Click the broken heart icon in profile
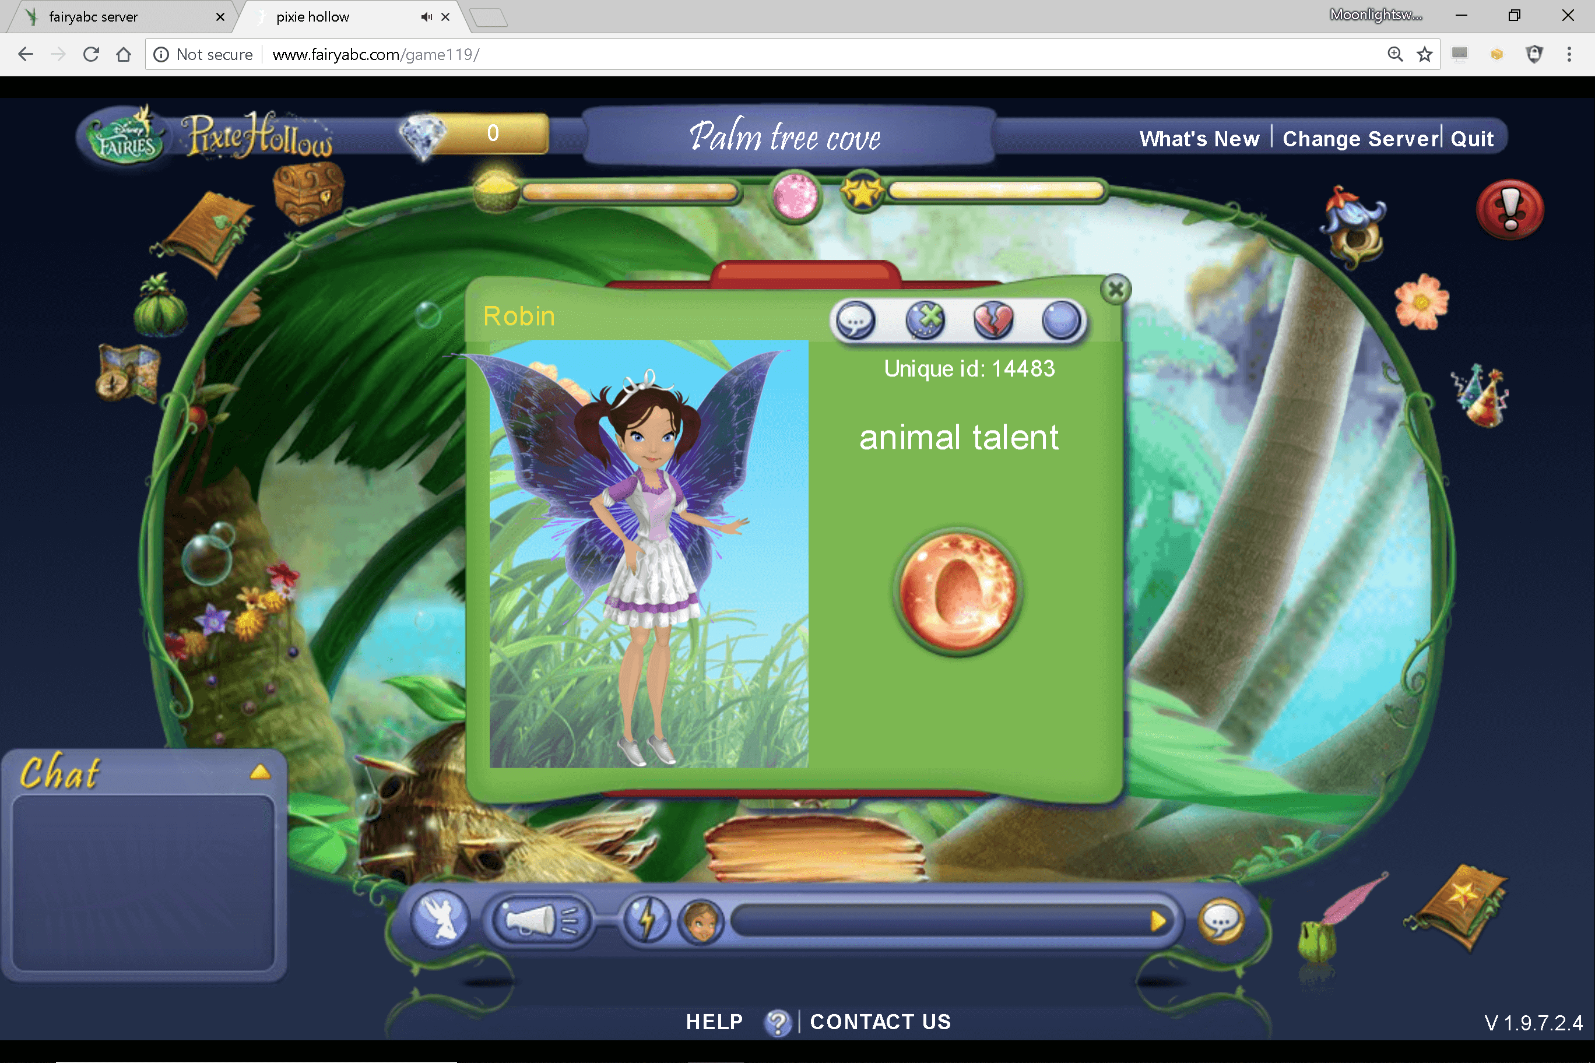Viewport: 1595px width, 1063px height. [993, 320]
